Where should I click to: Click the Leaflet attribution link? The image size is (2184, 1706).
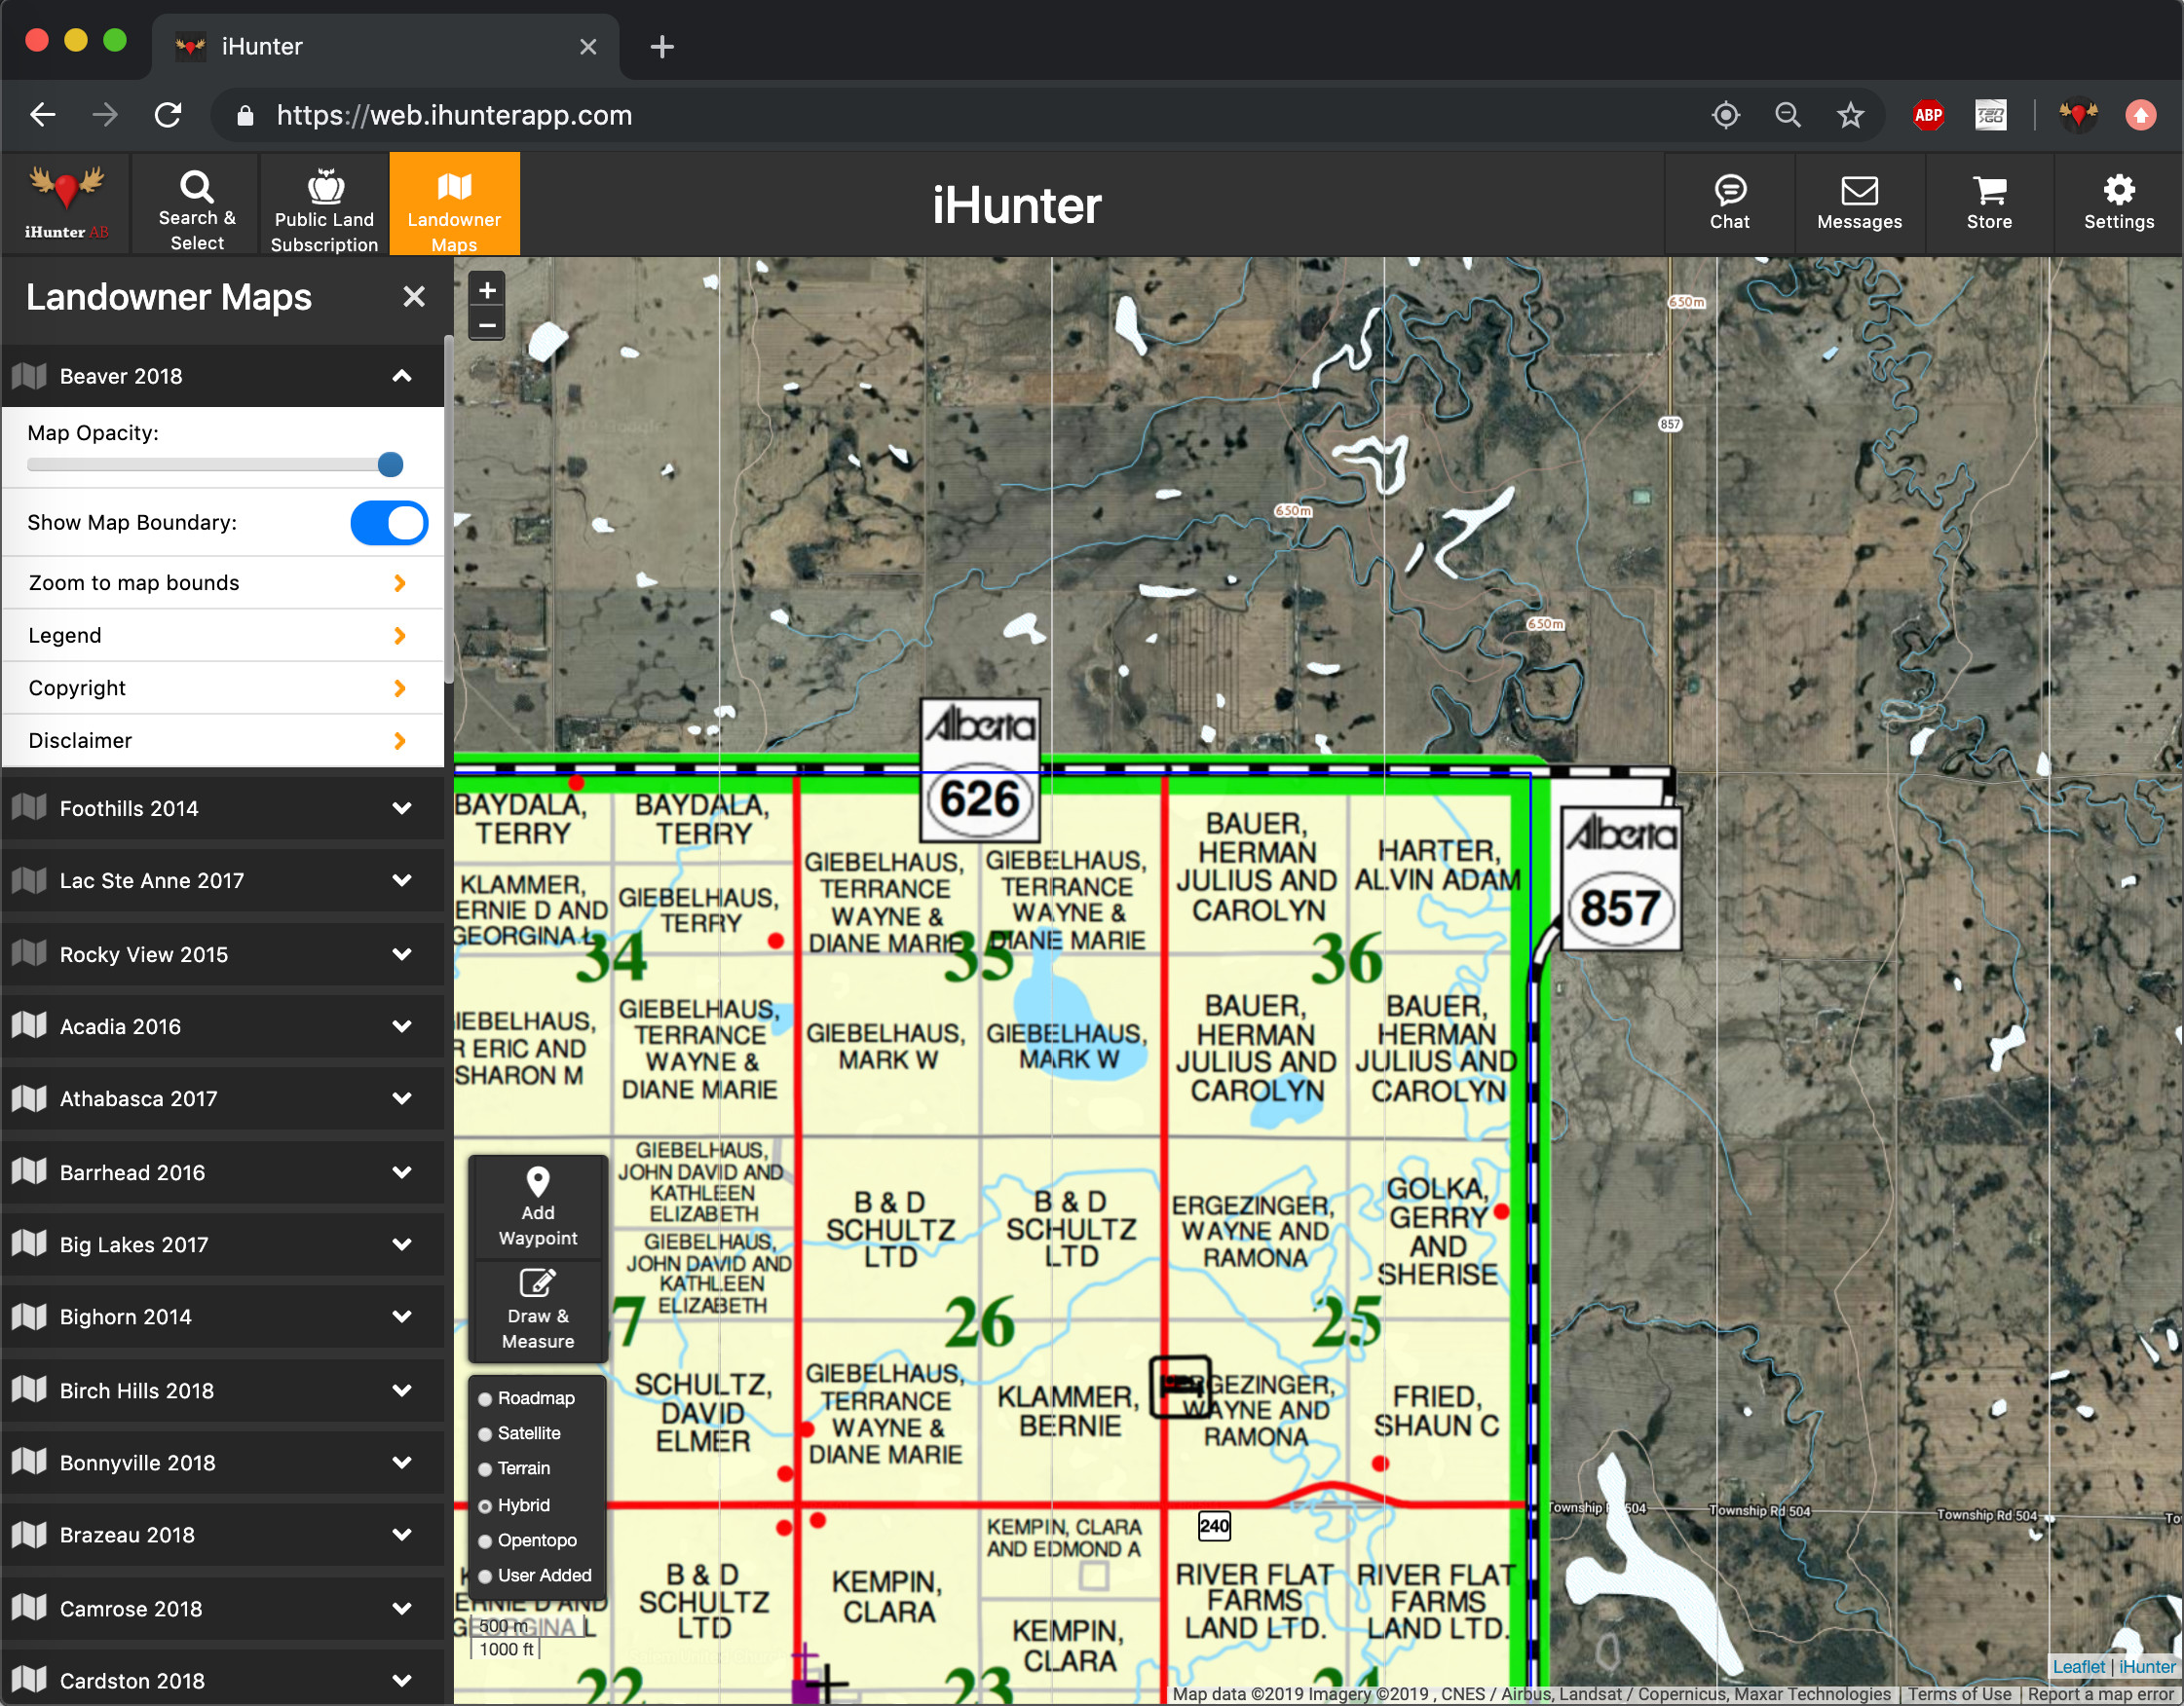click(2077, 1666)
